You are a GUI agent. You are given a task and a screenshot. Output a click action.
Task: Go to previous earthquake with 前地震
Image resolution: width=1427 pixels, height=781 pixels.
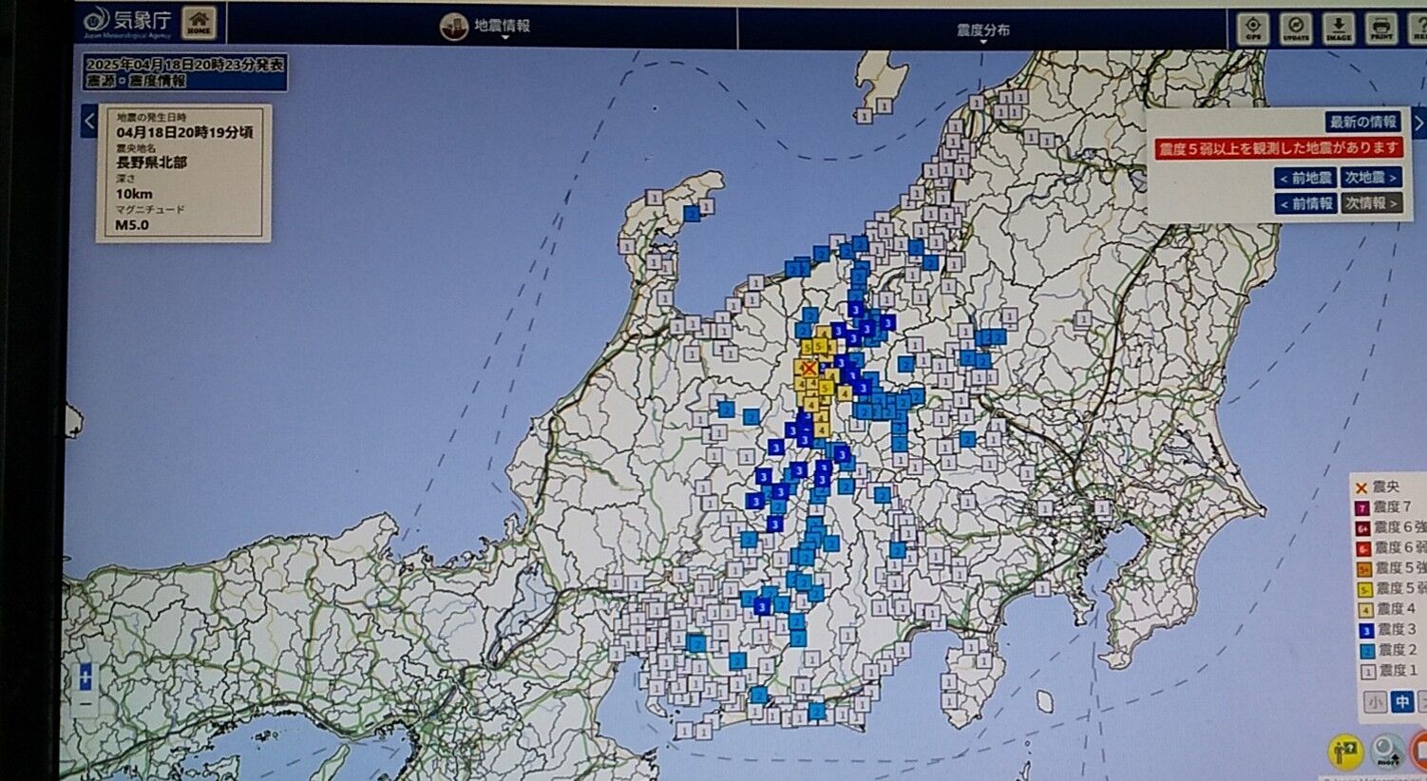pos(1305,178)
